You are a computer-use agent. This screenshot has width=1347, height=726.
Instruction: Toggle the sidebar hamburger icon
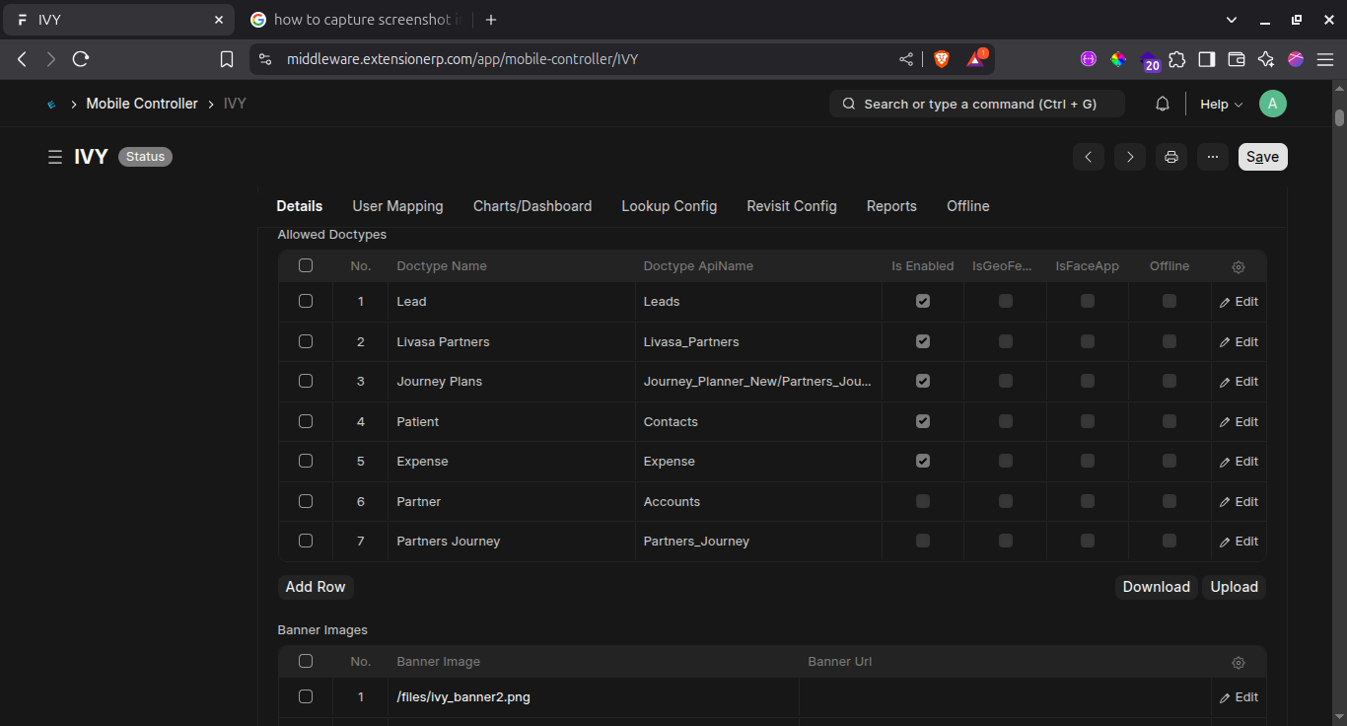pyautogui.click(x=55, y=157)
